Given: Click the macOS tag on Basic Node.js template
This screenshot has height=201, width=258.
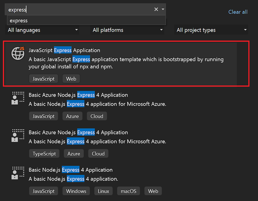Looking at the screenshot, I should click(129, 191).
